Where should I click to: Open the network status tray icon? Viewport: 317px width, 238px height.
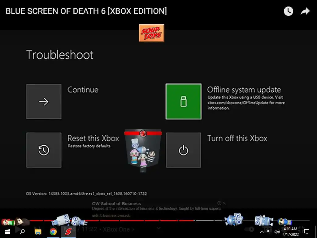click(270, 232)
